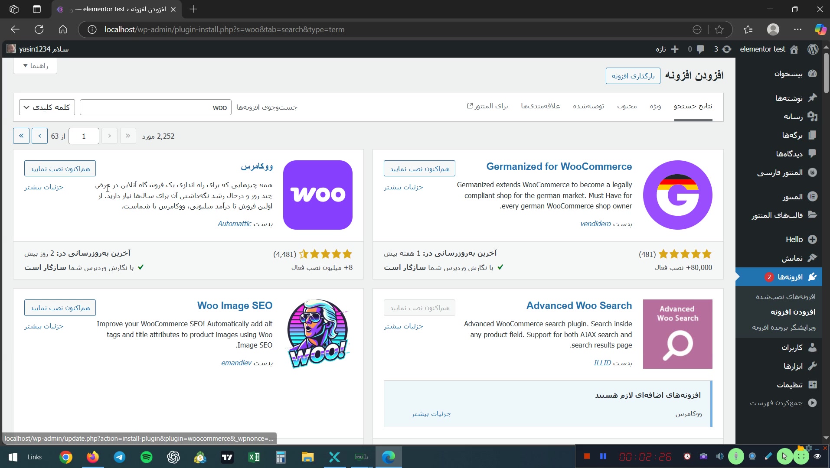The image size is (830, 468).
Task: Add this page to favorites with star
Action: [719, 29]
